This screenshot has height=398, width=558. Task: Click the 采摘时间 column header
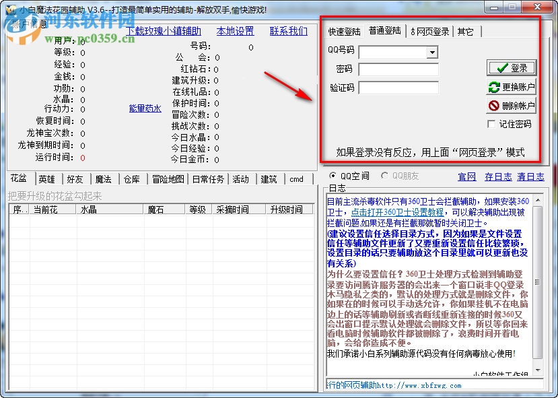pos(239,209)
